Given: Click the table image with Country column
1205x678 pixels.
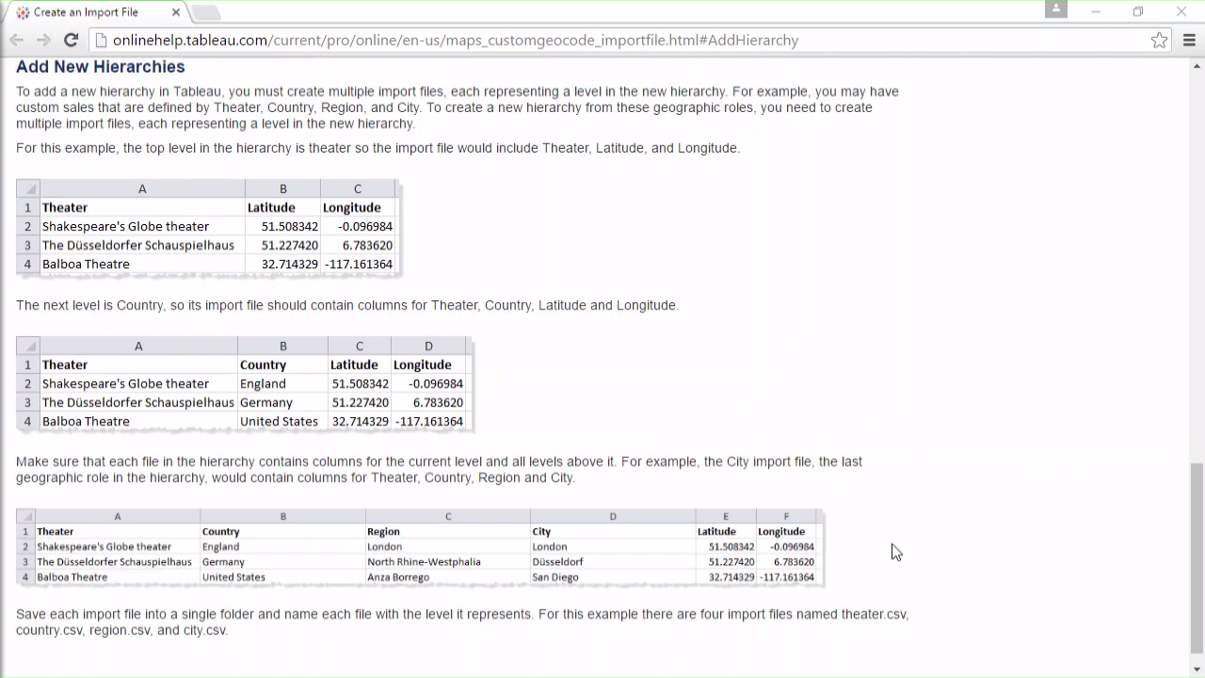Looking at the screenshot, I should coord(244,384).
